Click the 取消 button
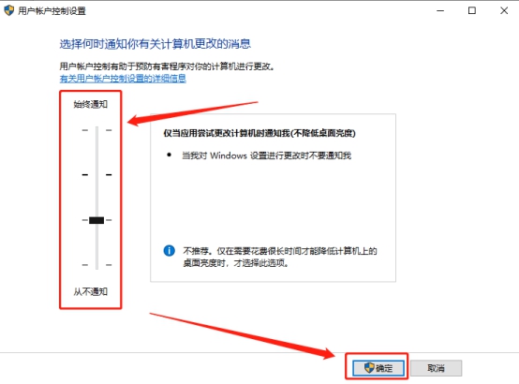This screenshot has width=519, height=384. pyautogui.click(x=436, y=368)
